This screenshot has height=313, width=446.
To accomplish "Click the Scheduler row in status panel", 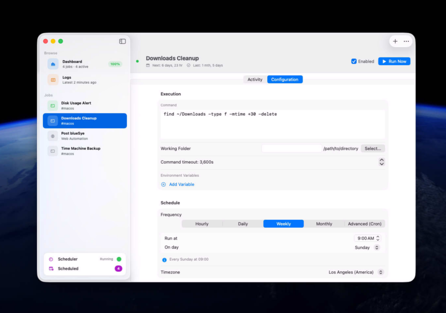I will 85,259.
